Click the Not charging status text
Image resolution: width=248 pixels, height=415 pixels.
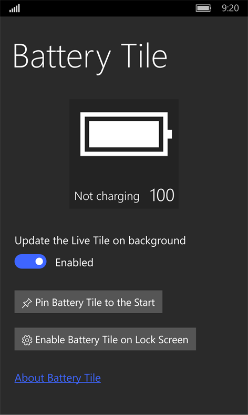[x=107, y=196]
